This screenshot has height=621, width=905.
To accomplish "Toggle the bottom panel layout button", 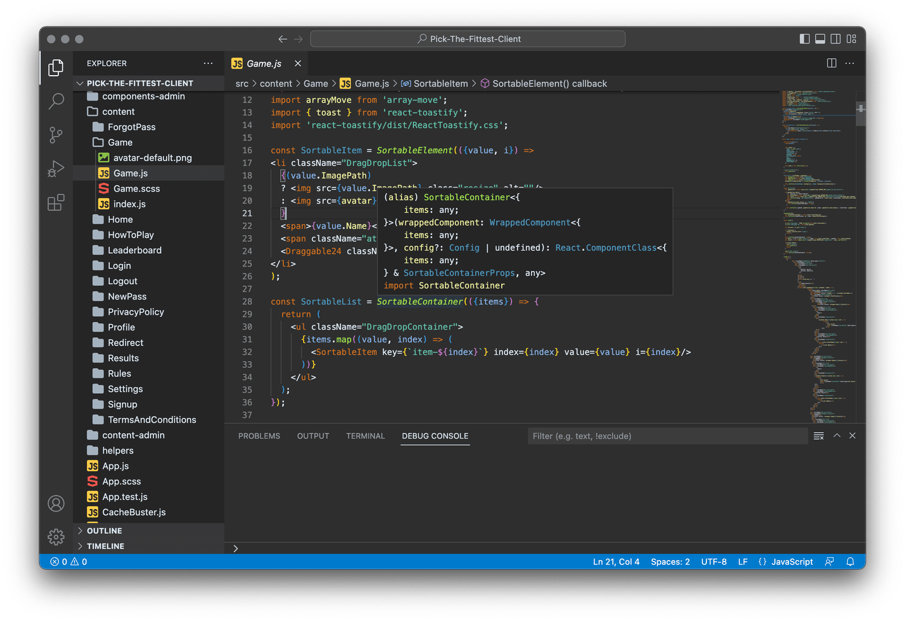I will click(820, 39).
